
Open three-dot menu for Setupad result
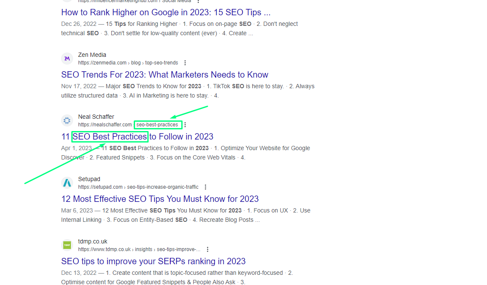pyautogui.click(x=205, y=187)
